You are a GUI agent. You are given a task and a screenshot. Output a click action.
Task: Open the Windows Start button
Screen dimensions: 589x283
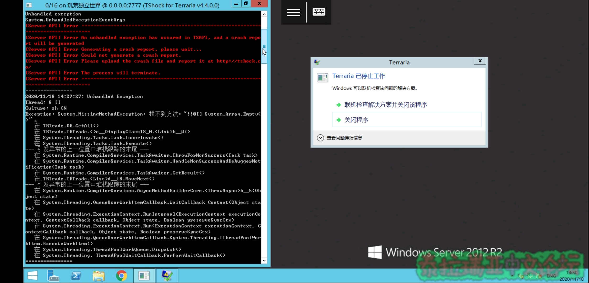[x=32, y=276]
